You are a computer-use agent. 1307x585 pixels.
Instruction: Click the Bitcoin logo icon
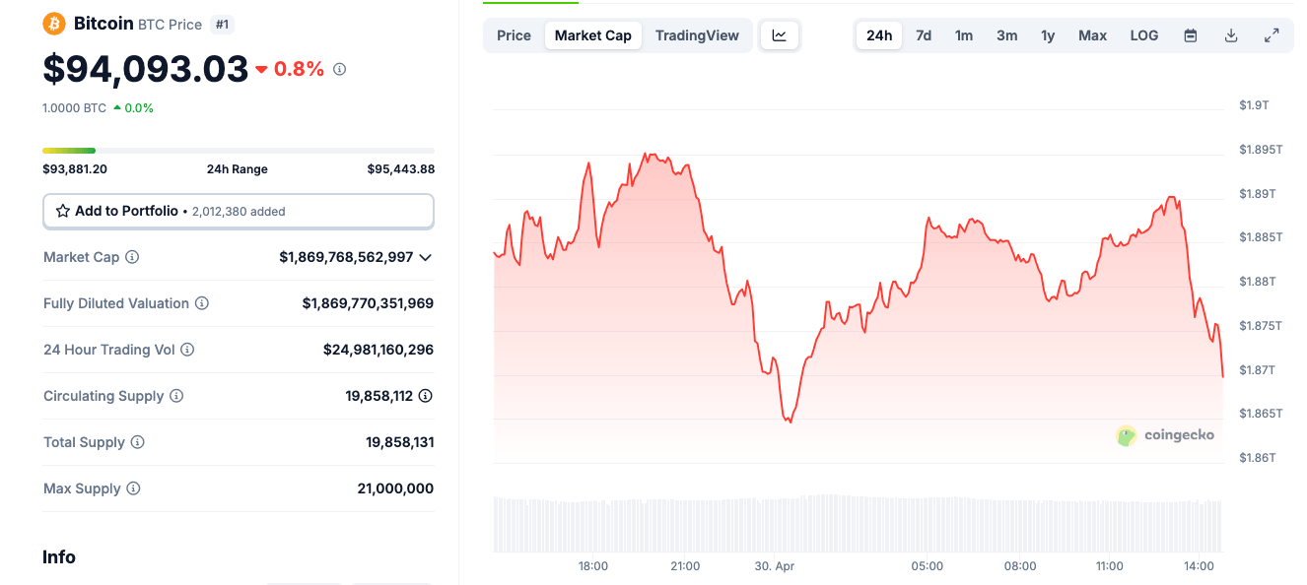coord(53,22)
